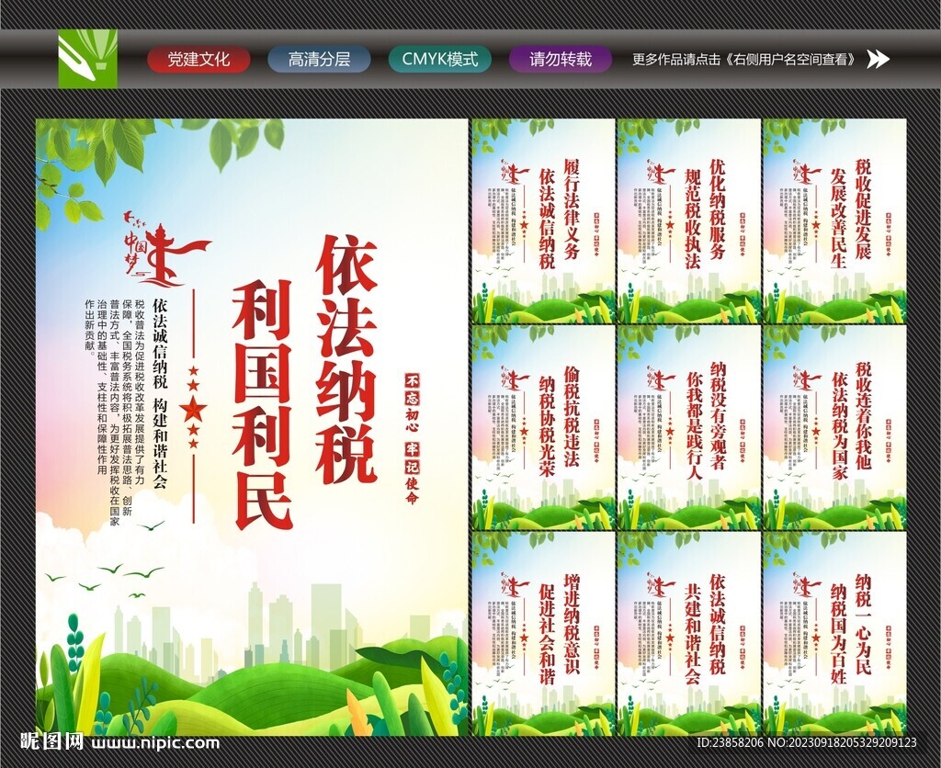Screen dimensions: 941x768
Task: Click the large 利国利民 headline text
Action: pos(264,404)
